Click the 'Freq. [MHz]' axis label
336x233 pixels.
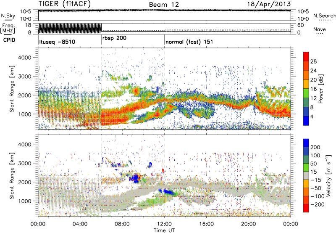click(8, 28)
